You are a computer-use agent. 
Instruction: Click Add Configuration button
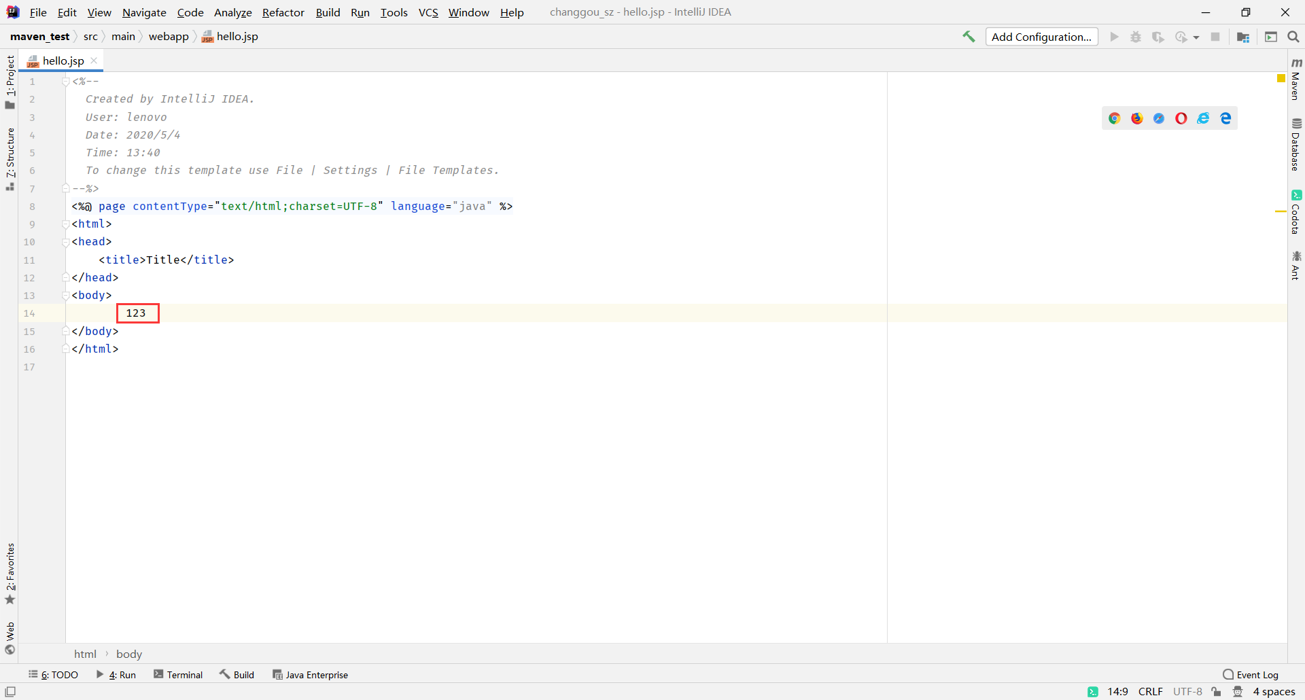pyautogui.click(x=1041, y=37)
